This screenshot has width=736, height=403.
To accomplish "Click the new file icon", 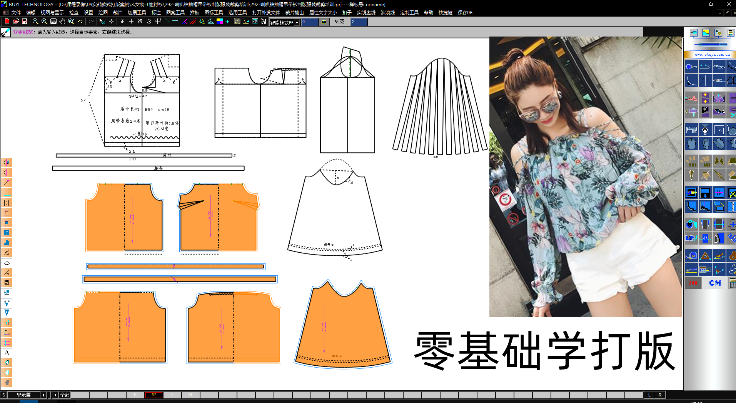I will click(7, 22).
